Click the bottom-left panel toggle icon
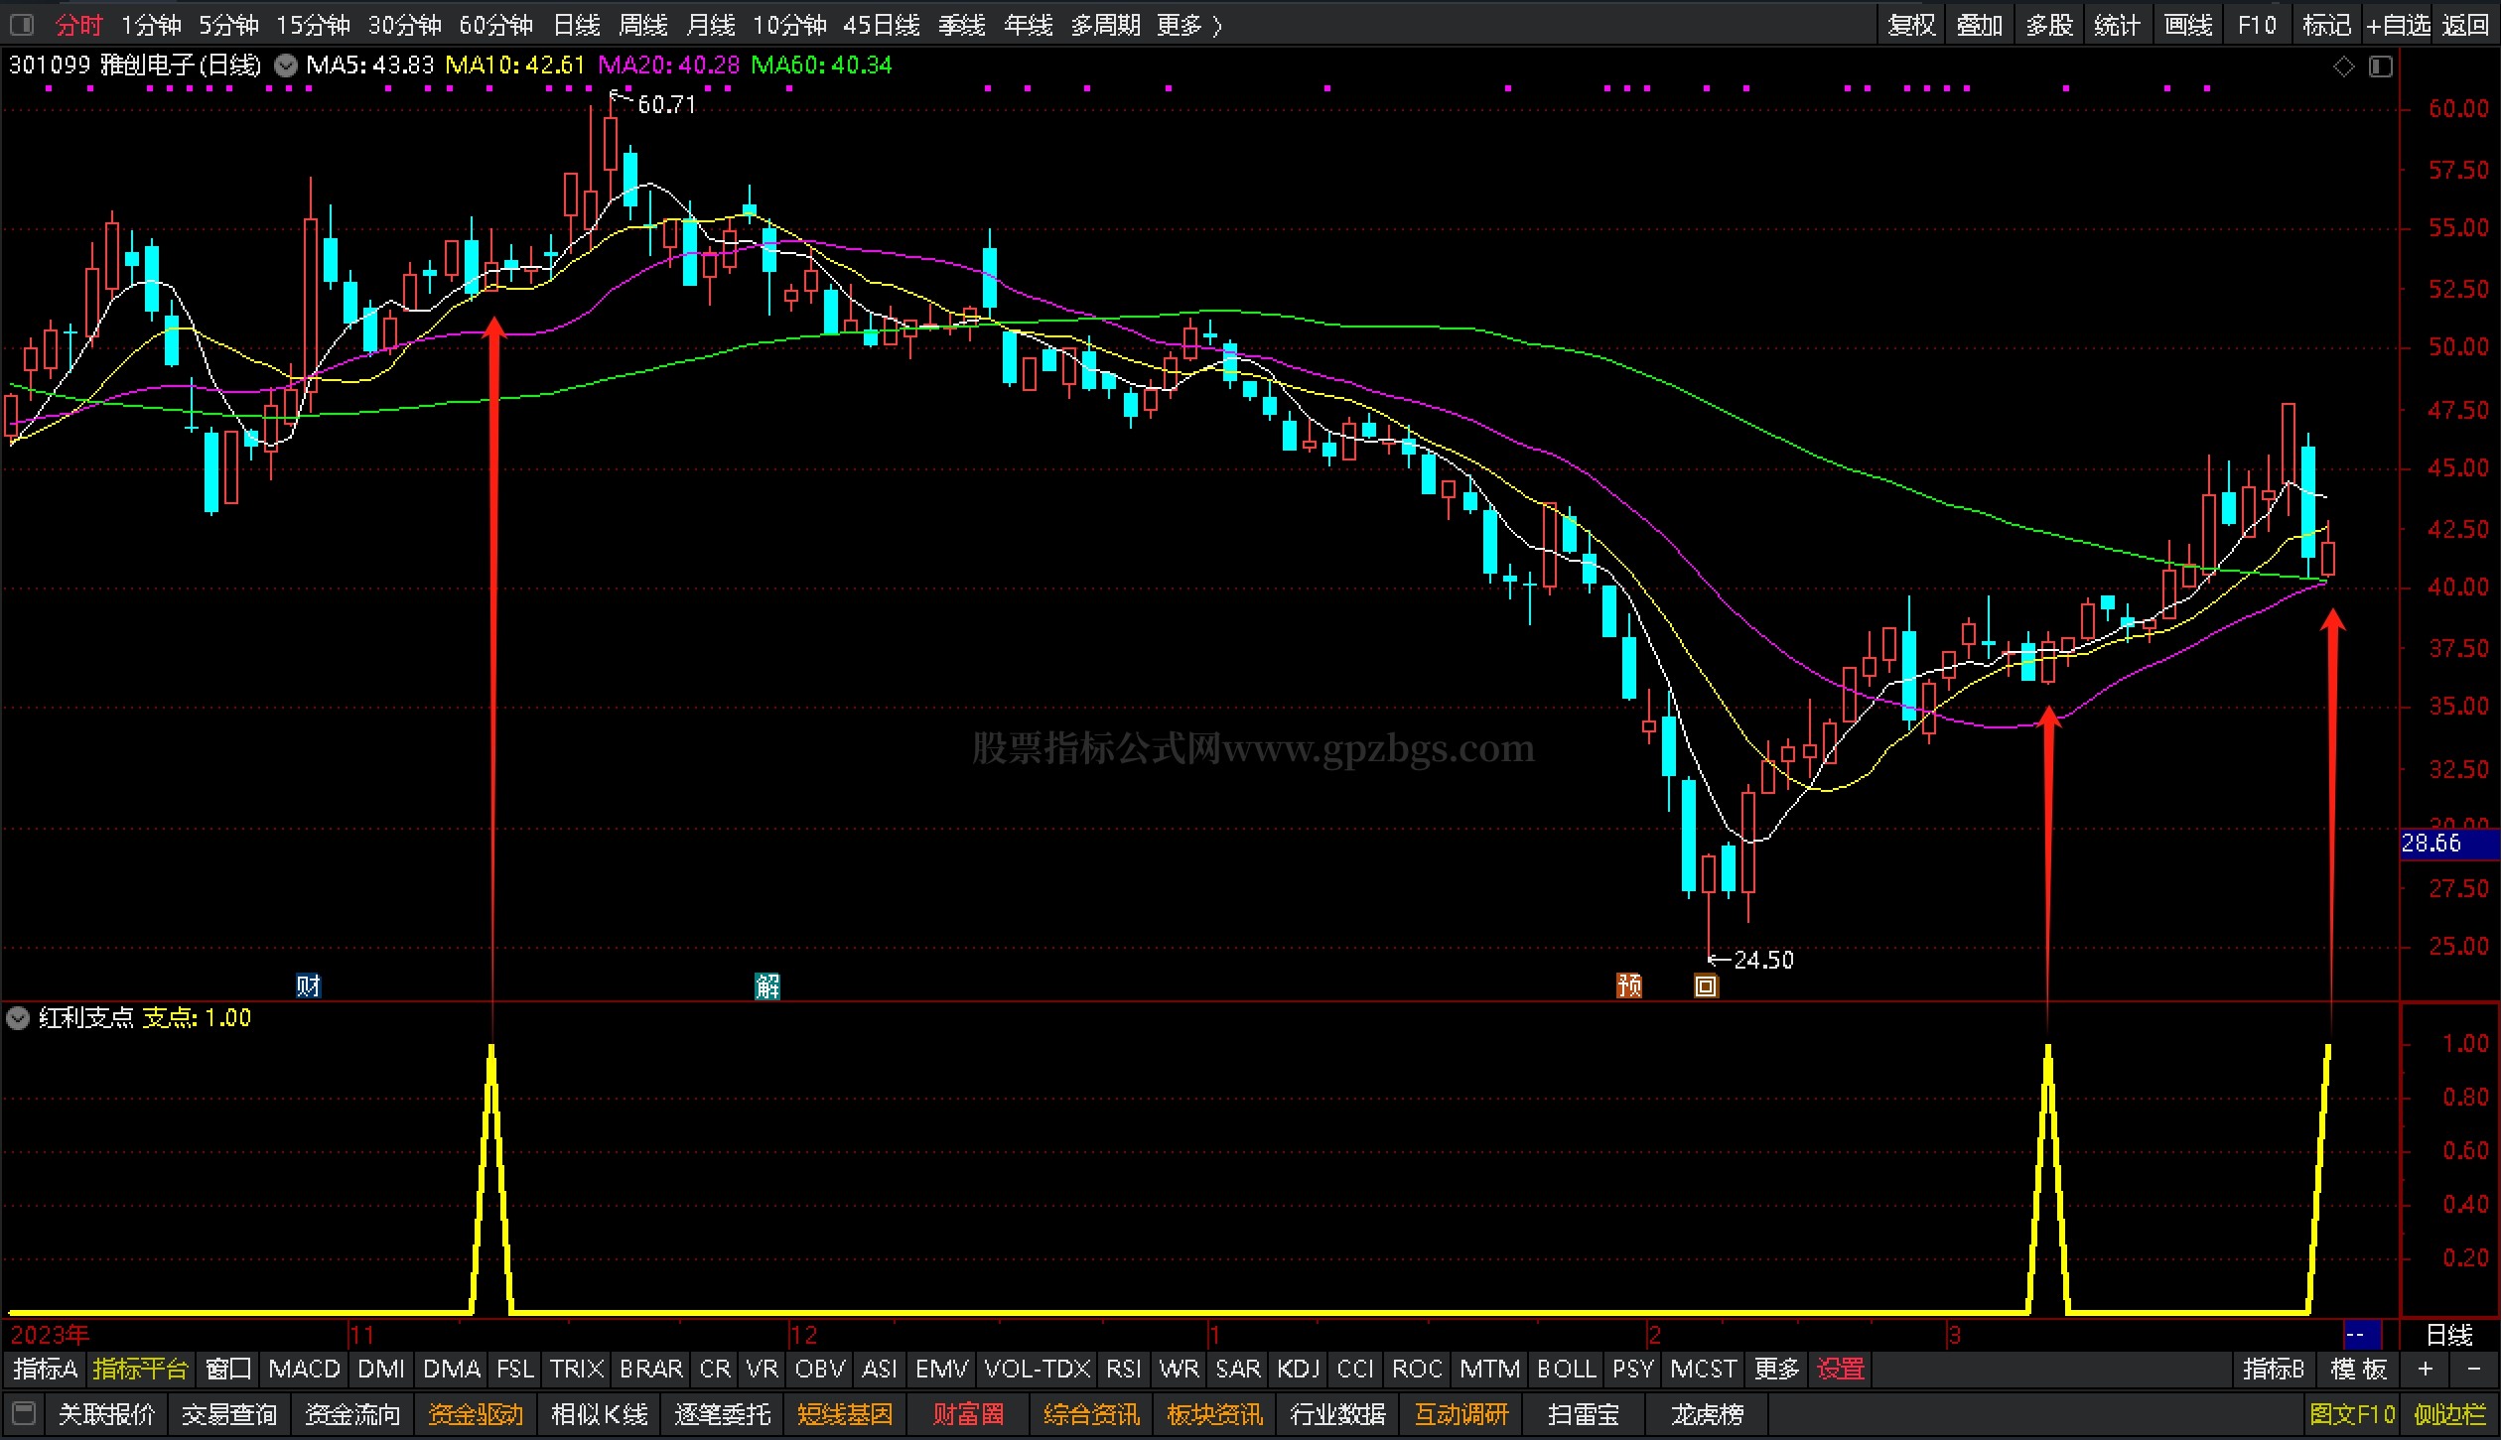The height and width of the screenshot is (1440, 2501). [x=24, y=1413]
